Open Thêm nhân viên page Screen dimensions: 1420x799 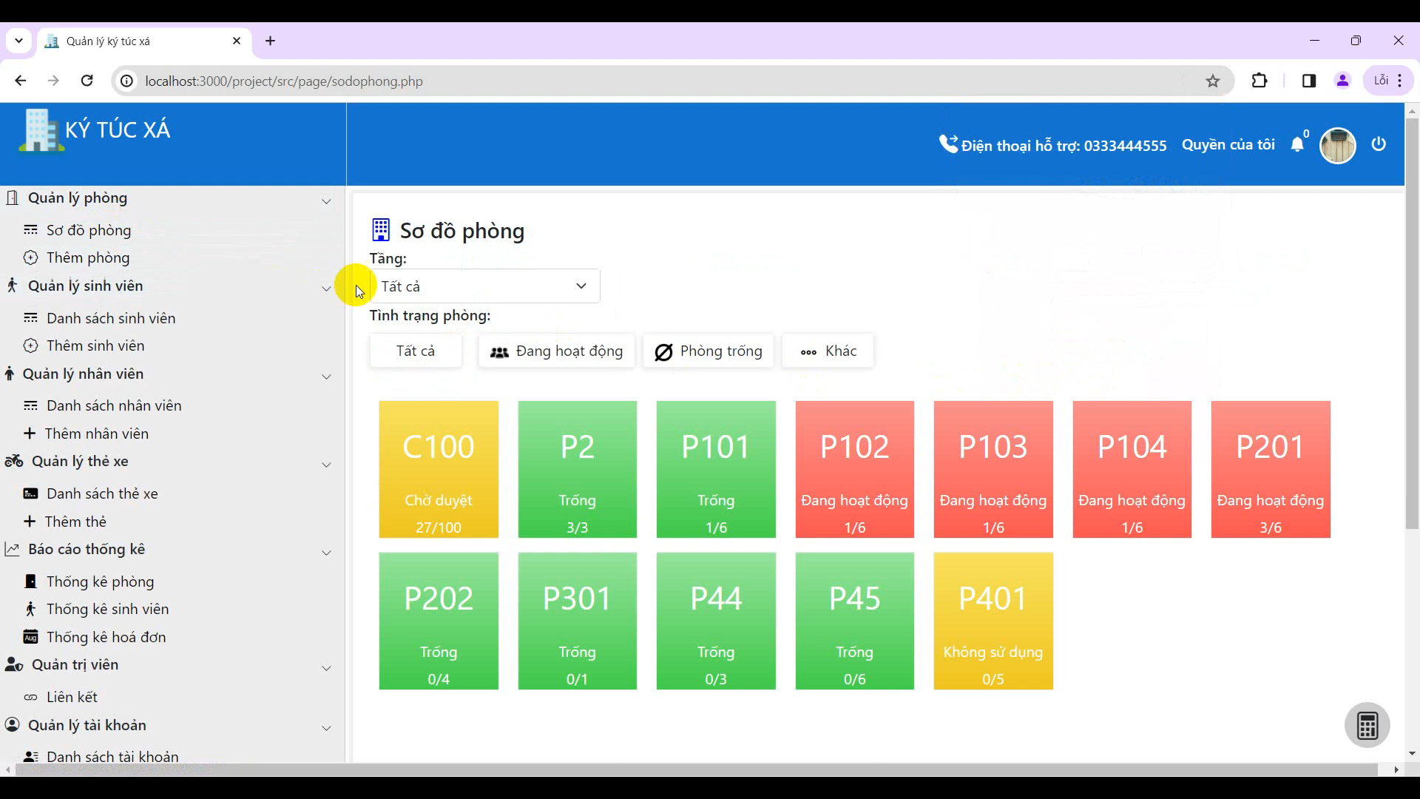(x=96, y=434)
